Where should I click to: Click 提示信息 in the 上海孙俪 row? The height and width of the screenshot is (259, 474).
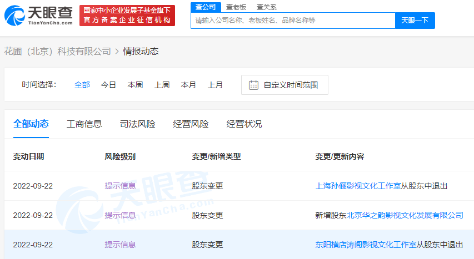point(120,186)
